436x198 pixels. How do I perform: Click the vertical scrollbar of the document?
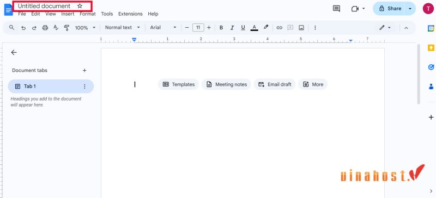click(x=419, y=75)
